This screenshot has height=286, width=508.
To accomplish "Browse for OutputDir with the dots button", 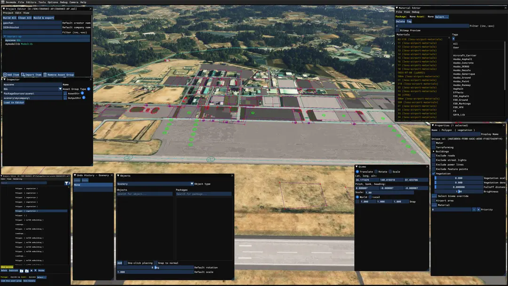I will 65,98.
